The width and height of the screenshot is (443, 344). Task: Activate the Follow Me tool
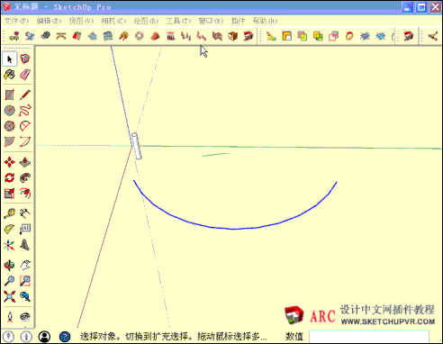[x=25, y=177]
